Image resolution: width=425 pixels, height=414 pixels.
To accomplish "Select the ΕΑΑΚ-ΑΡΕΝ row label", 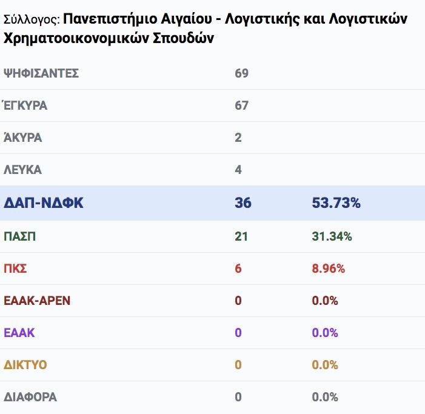I will pyautogui.click(x=37, y=301).
